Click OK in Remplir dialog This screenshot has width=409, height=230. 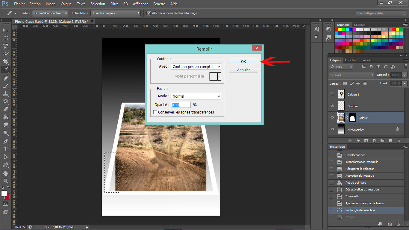click(243, 61)
